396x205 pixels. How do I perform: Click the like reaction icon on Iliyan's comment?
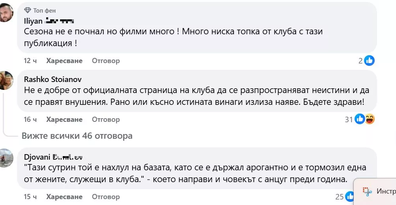[369, 61]
